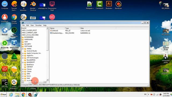Screen dimensions: 172x97
Task: Click the 0x00000001 (1) data cell
Action: pos(85,33)
